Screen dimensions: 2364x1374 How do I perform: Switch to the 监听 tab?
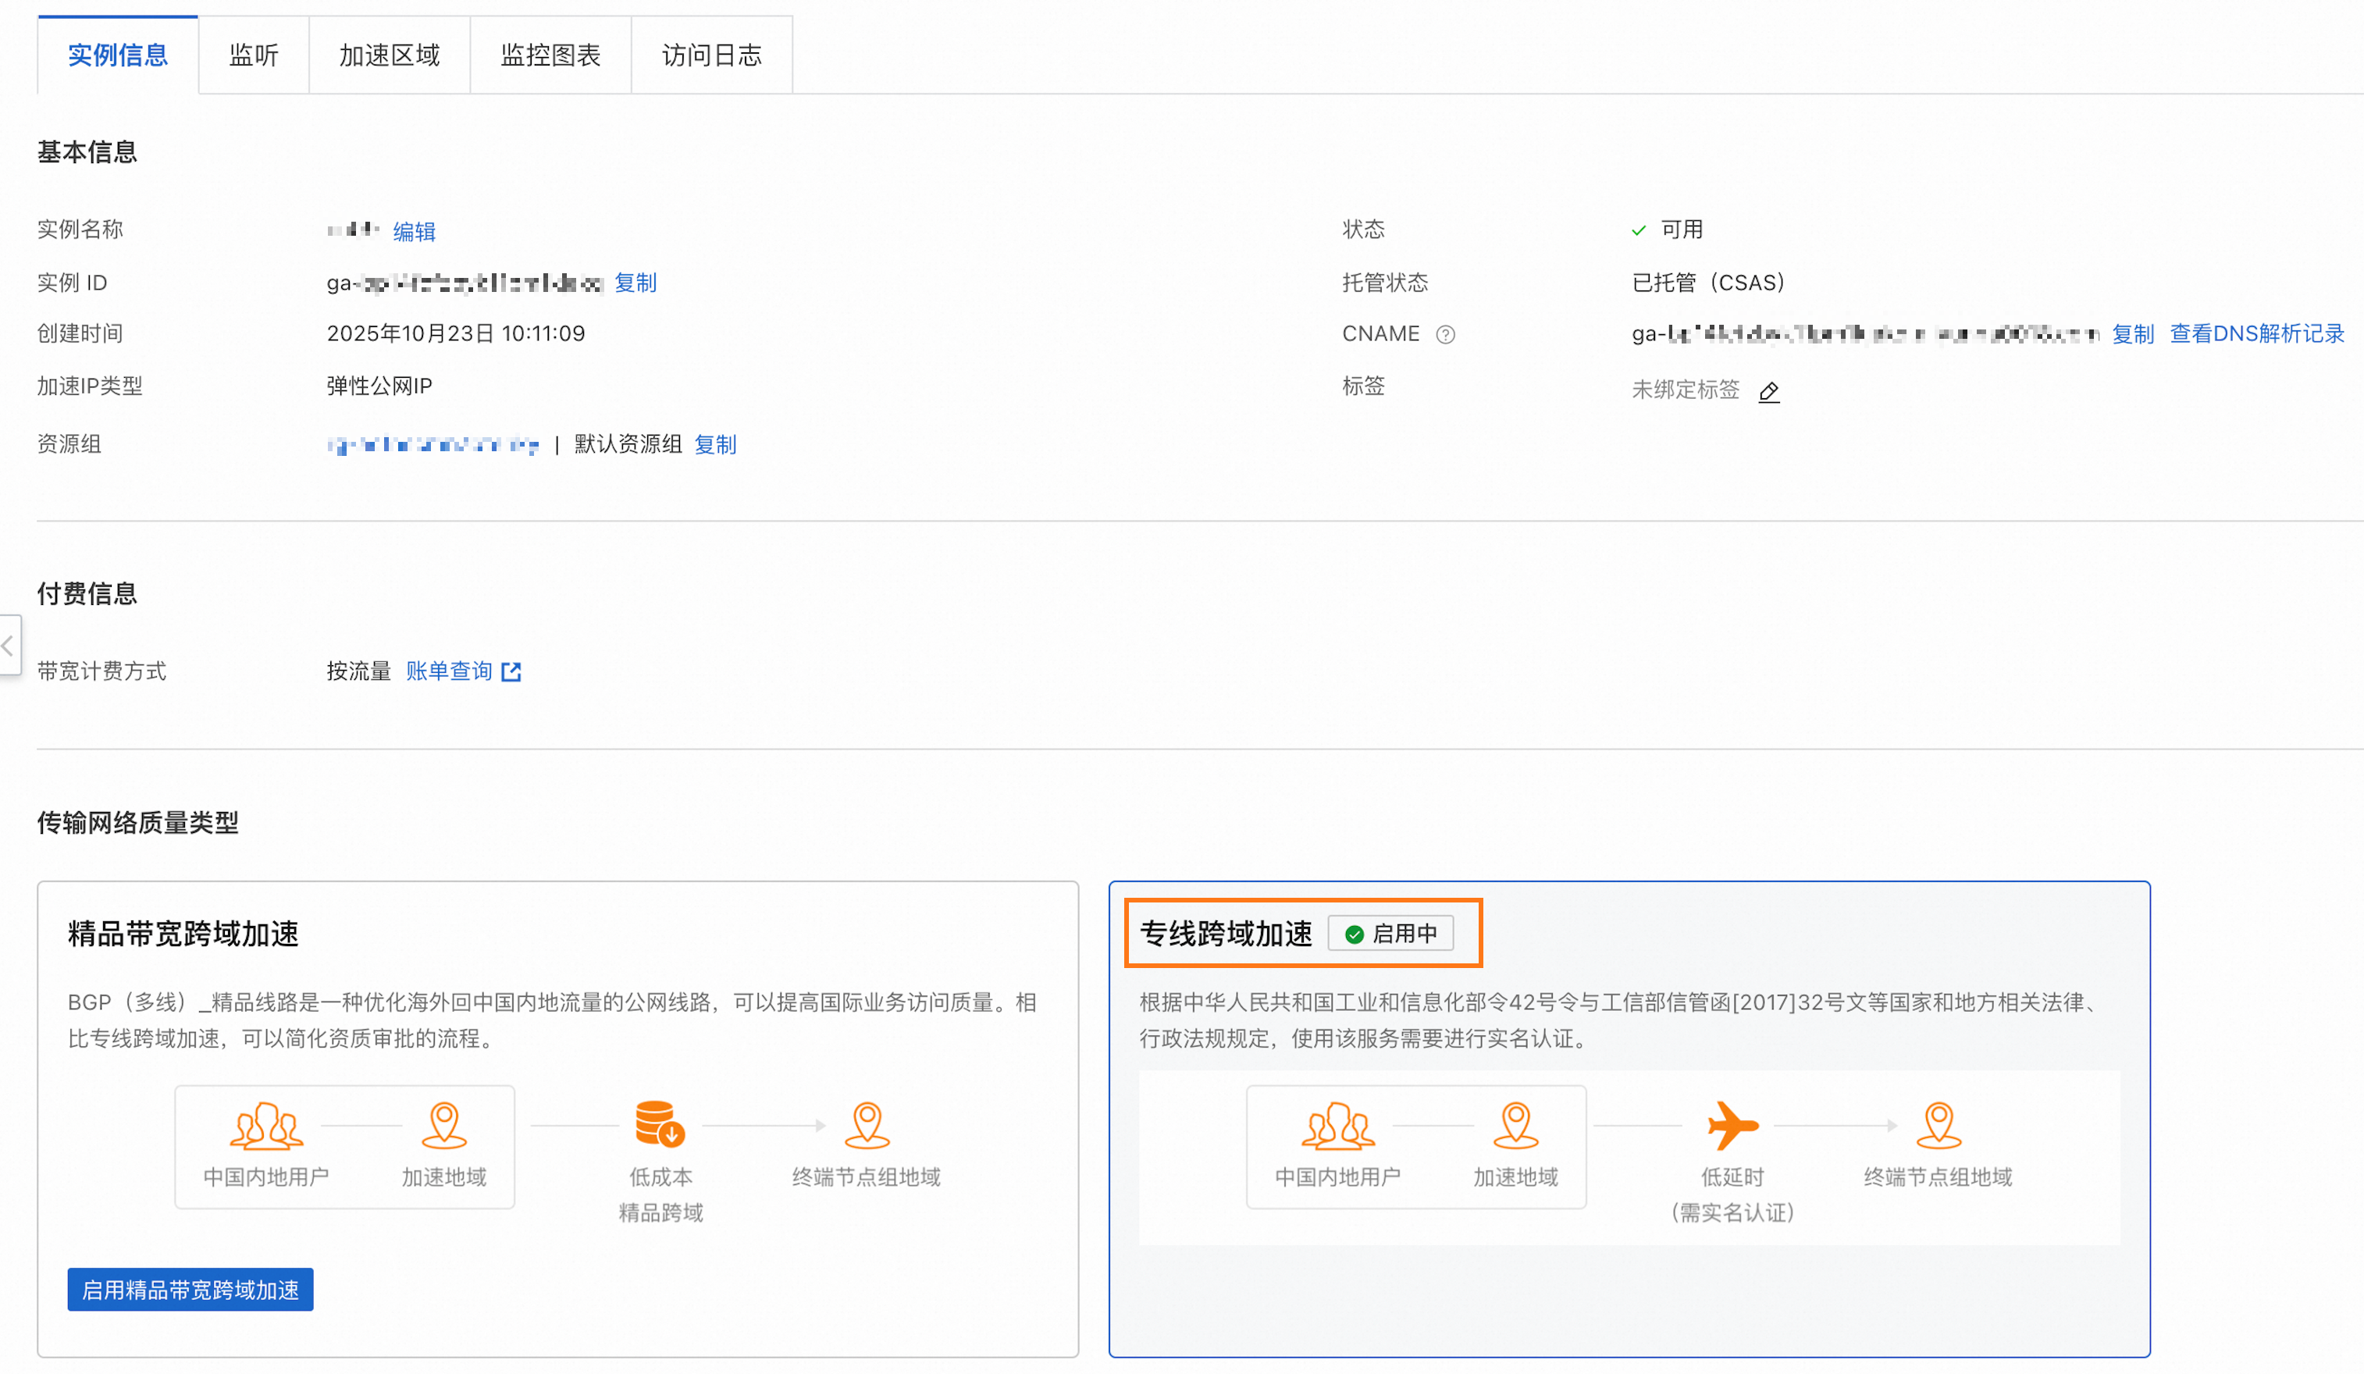tap(253, 55)
